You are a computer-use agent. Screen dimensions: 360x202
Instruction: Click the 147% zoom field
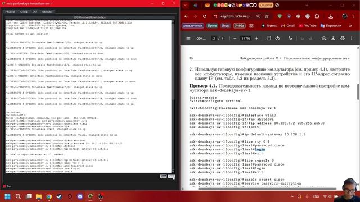click(x=245, y=39)
